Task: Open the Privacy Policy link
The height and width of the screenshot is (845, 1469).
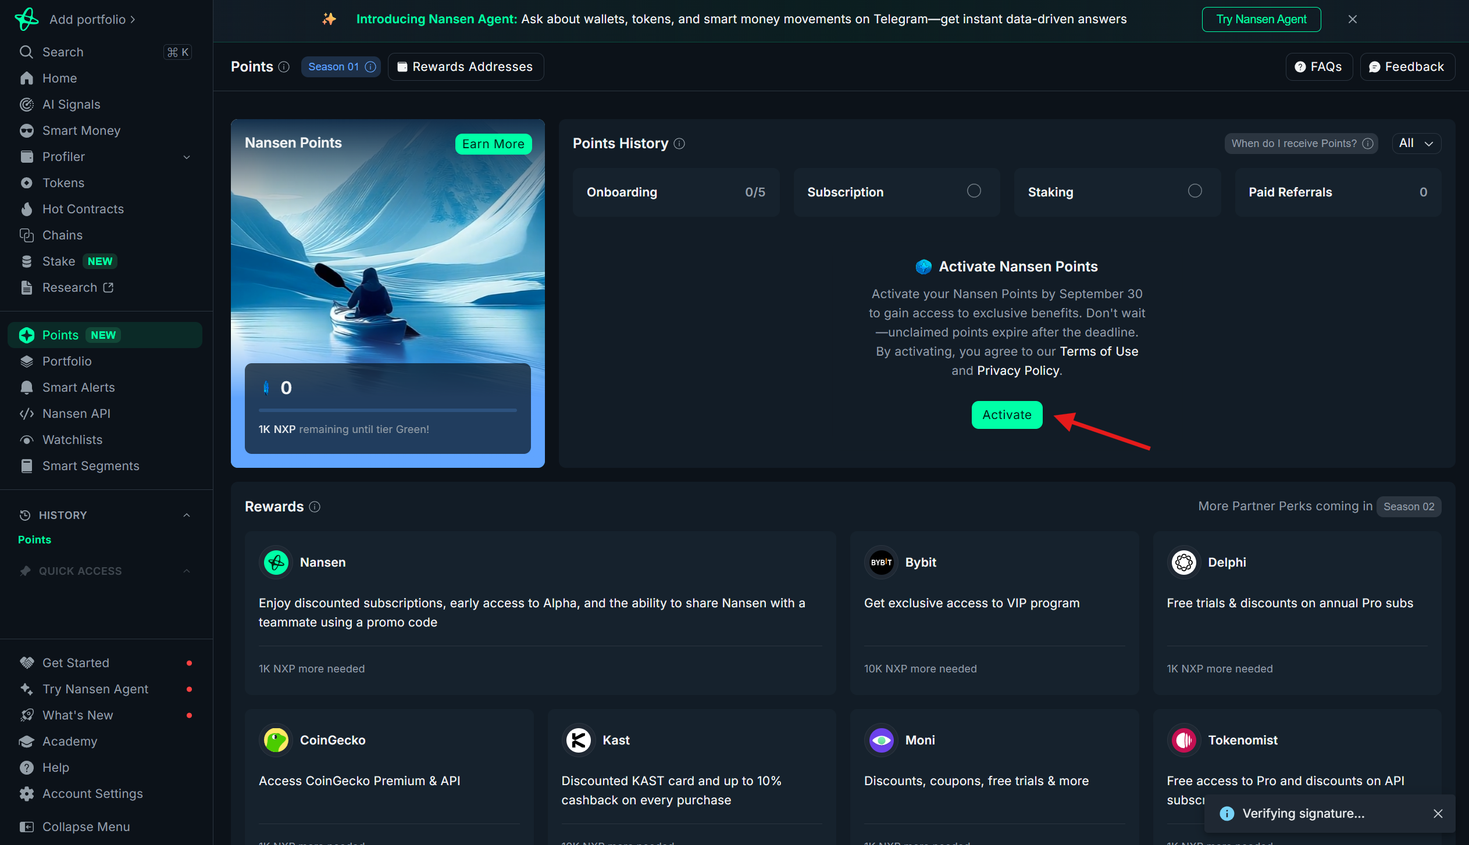Action: pyautogui.click(x=1018, y=370)
